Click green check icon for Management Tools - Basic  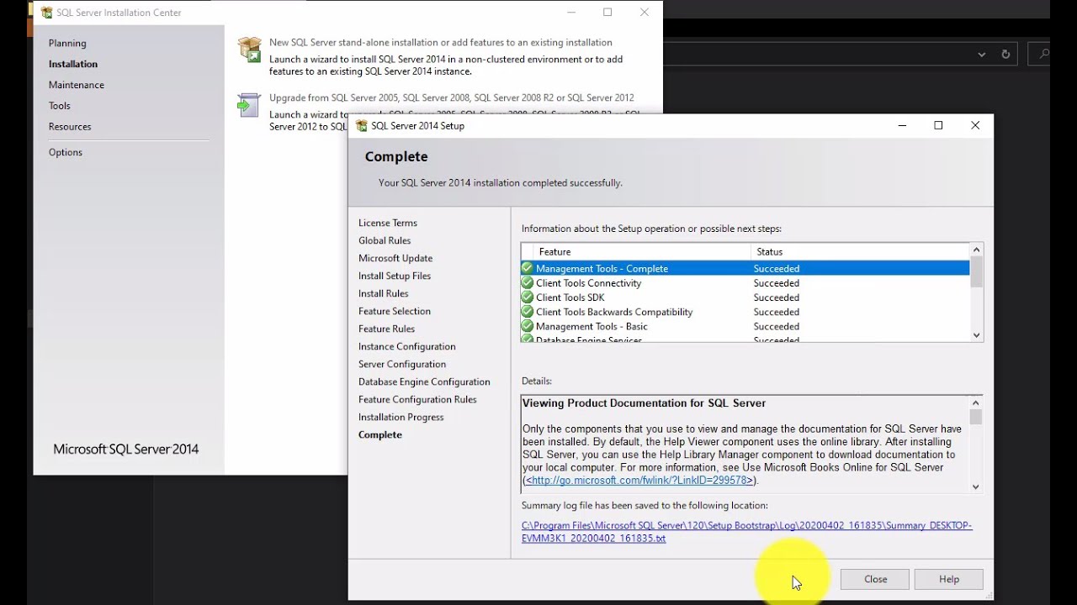tap(528, 326)
